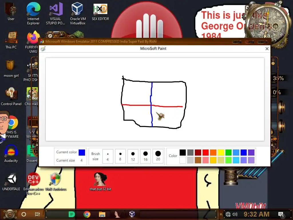293x220 pixels.
Task: Open the UNDERTALE Unity icon
Action: 11,182
